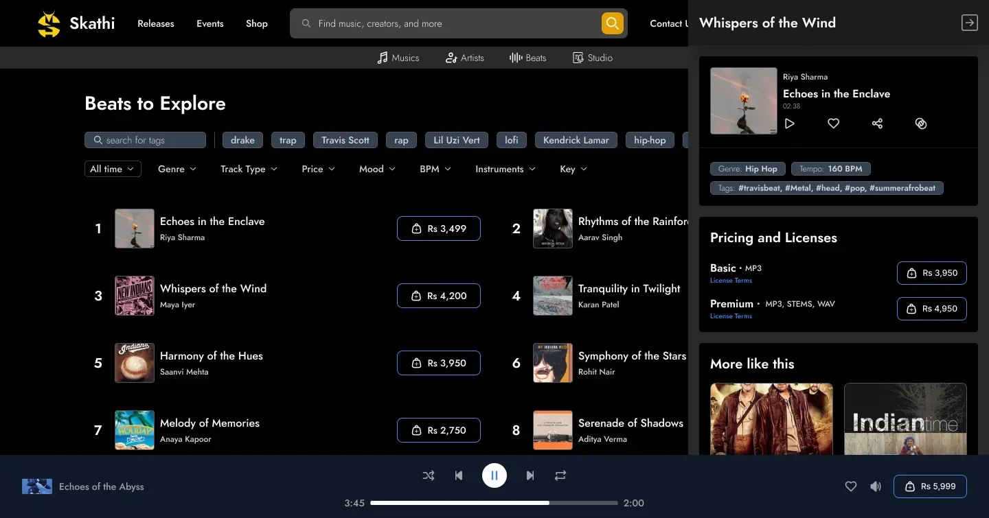Open the Shop menu

[x=257, y=23]
